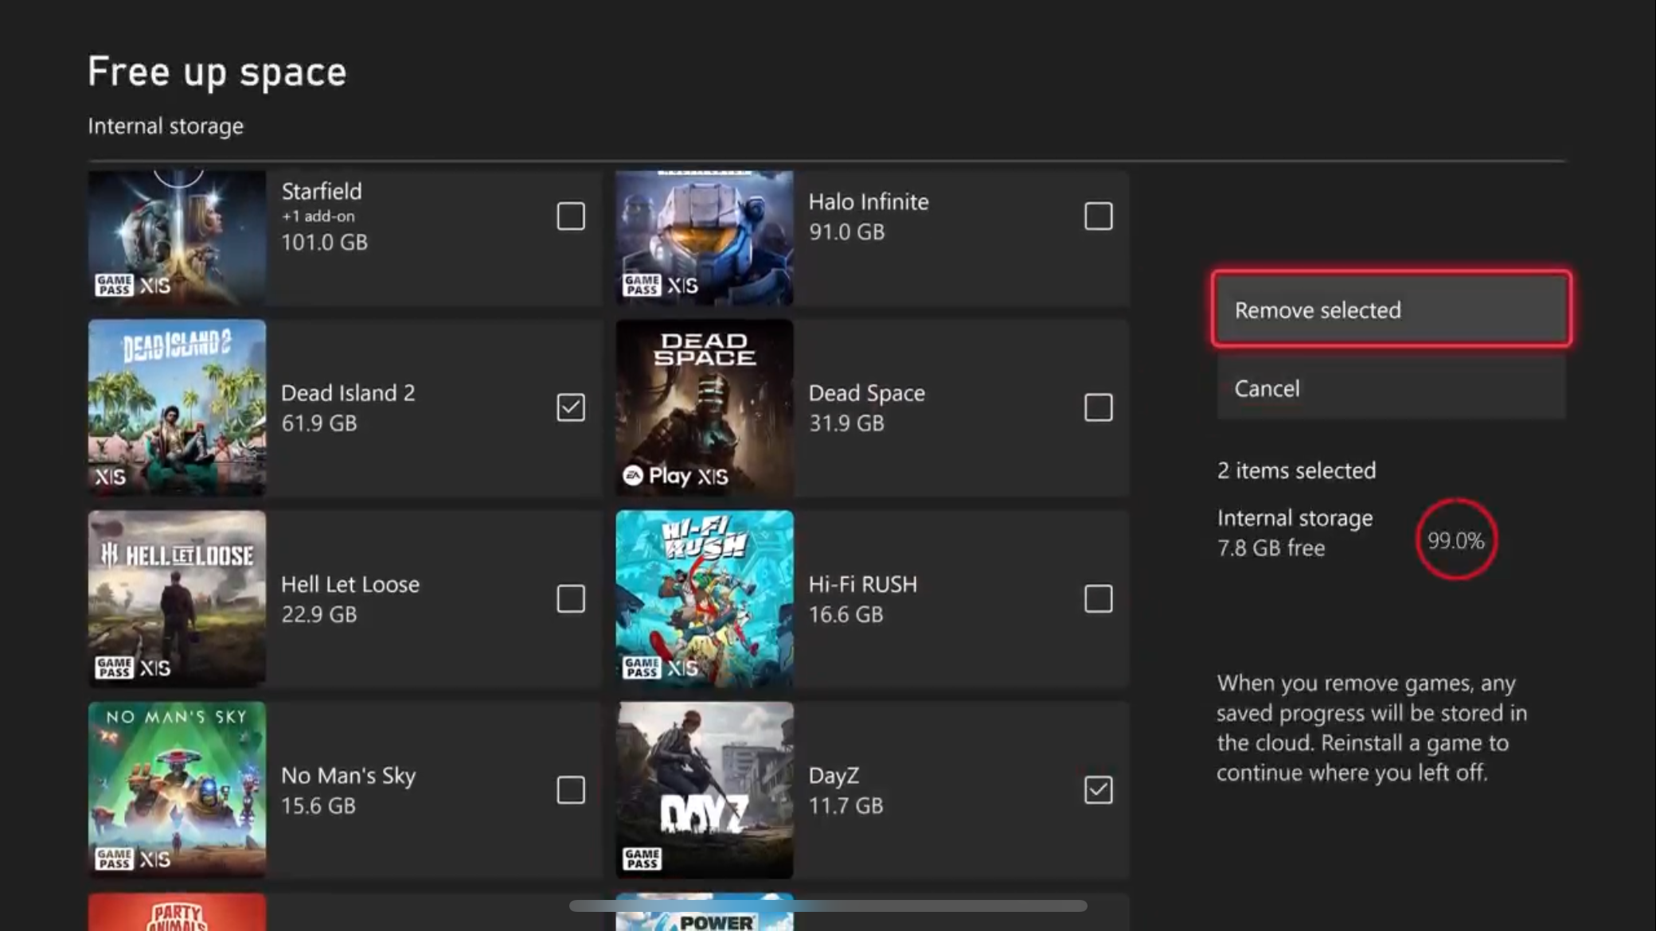The width and height of the screenshot is (1656, 931).
Task: Click the Game Pass badge on Starfield
Action: click(x=114, y=284)
